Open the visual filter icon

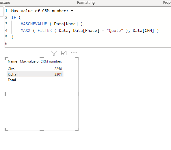point(54,53)
